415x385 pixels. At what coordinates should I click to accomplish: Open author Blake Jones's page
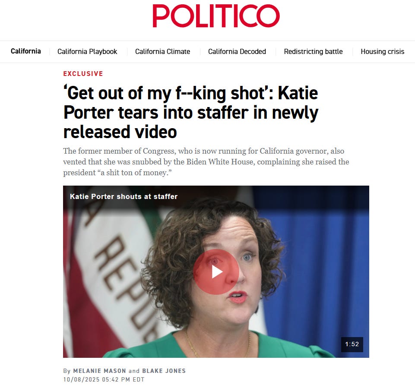(164, 371)
